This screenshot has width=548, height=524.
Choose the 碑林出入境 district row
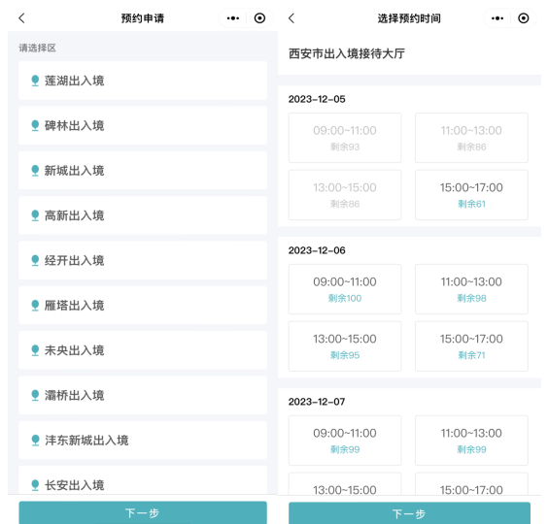click(143, 126)
